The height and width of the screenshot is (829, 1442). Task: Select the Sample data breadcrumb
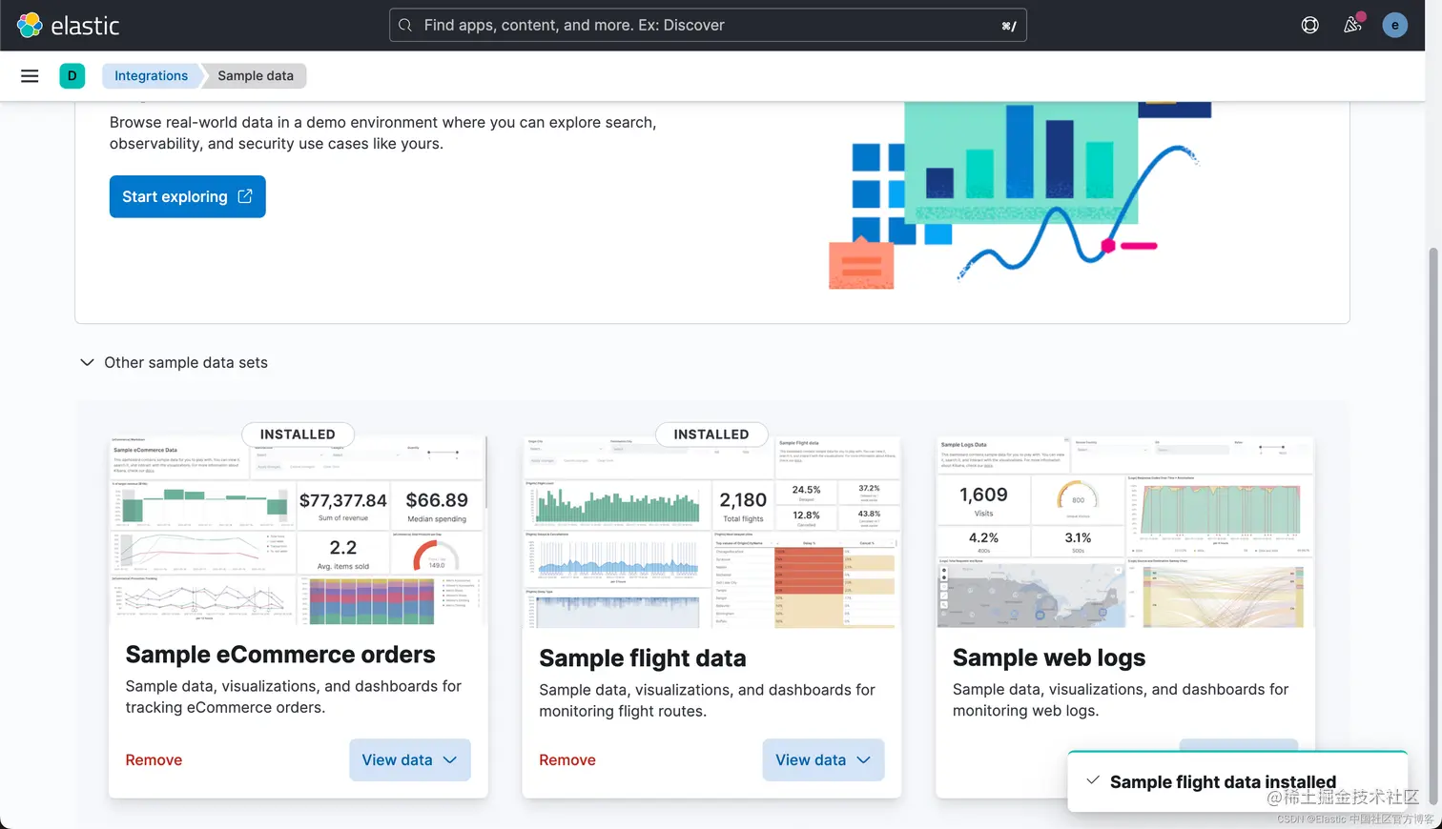256,76
